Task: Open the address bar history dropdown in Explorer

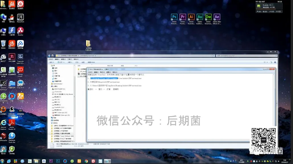Action: click(x=211, y=56)
